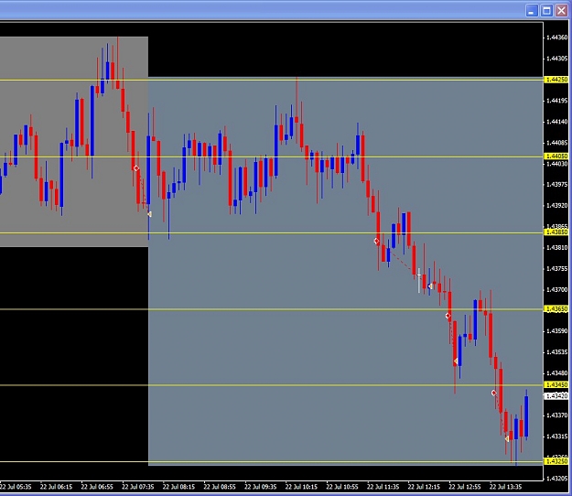Image resolution: width=572 pixels, height=496 pixels.
Task: Click the 22 Jul 06:15 time label
Action: click(x=56, y=487)
